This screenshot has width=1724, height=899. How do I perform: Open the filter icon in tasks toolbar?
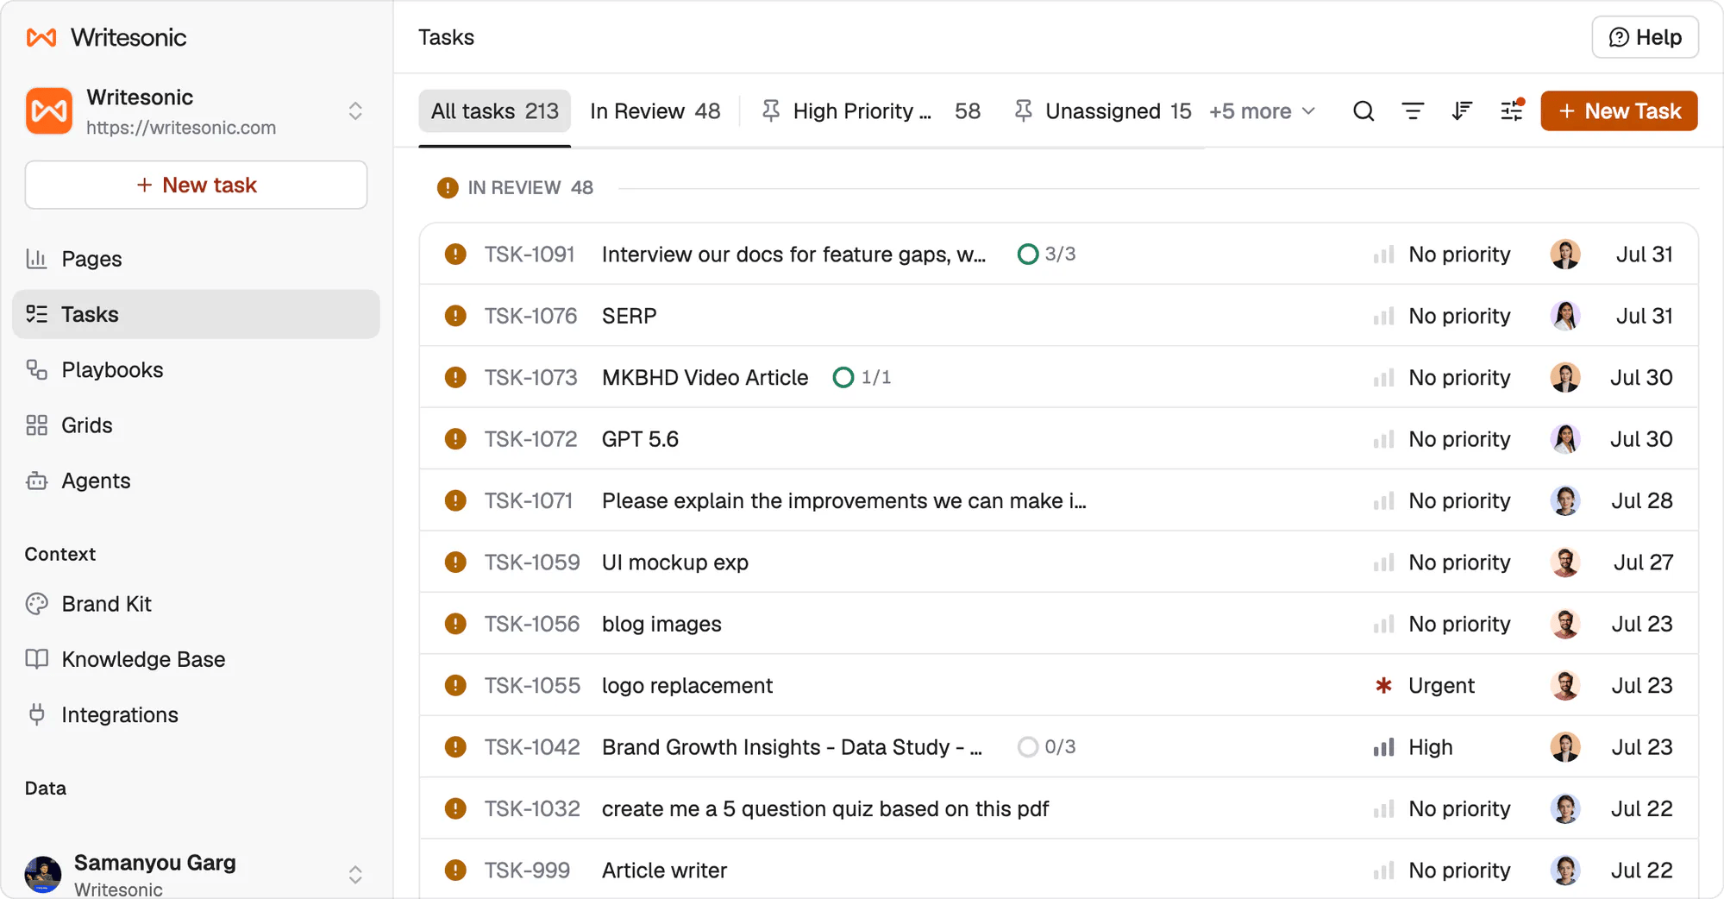1413,111
